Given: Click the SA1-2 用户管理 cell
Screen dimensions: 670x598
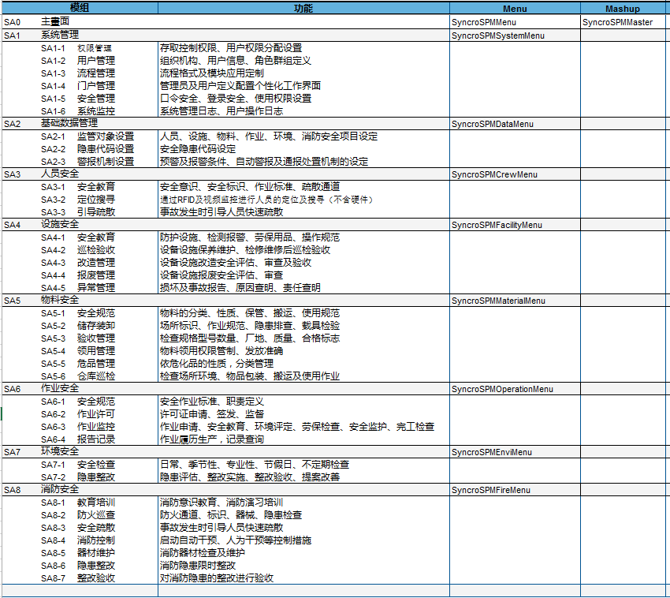Looking at the screenshot, I should coord(80,60).
